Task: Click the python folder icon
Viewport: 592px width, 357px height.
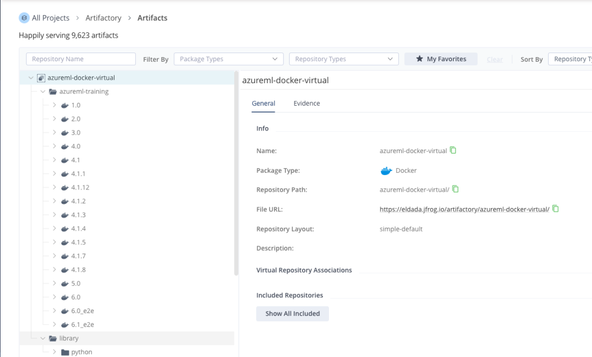Action: [65, 352]
